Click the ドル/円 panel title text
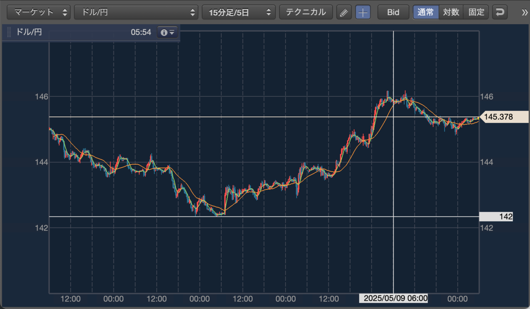This screenshot has height=309, width=530. click(29, 32)
